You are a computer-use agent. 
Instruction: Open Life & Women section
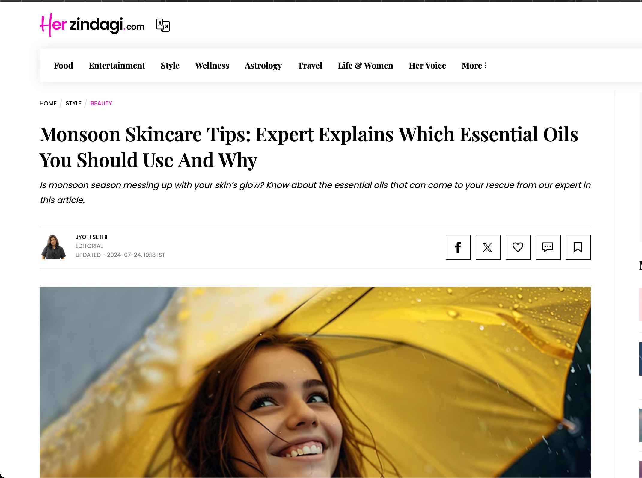coord(365,66)
